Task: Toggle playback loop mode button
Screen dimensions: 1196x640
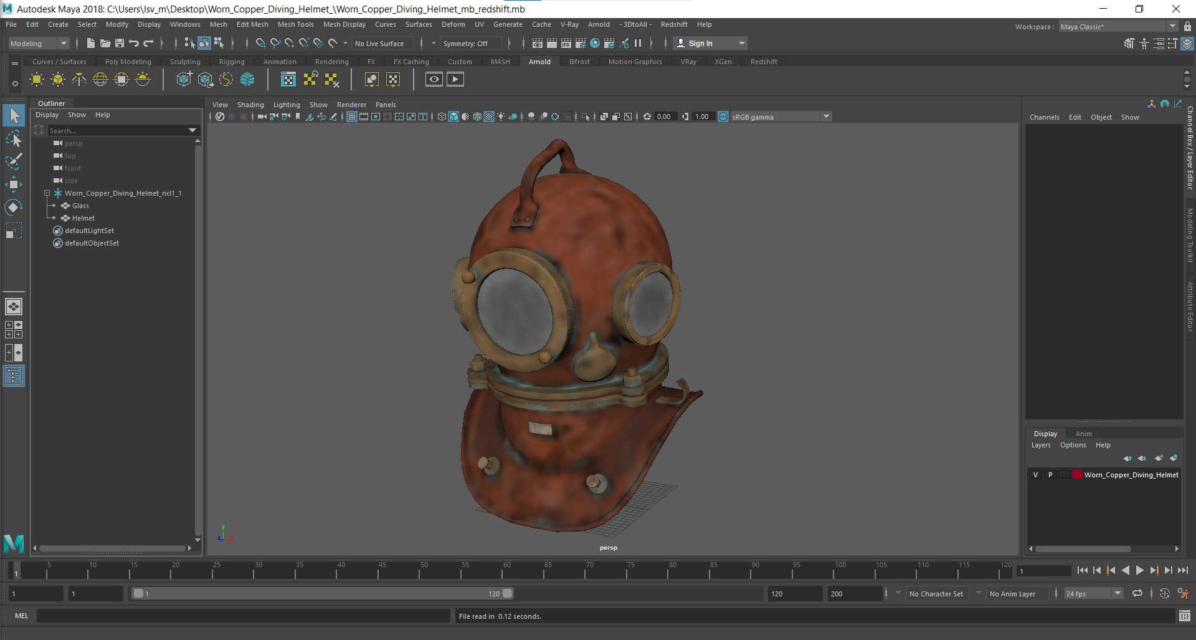Action: pos(1137,593)
